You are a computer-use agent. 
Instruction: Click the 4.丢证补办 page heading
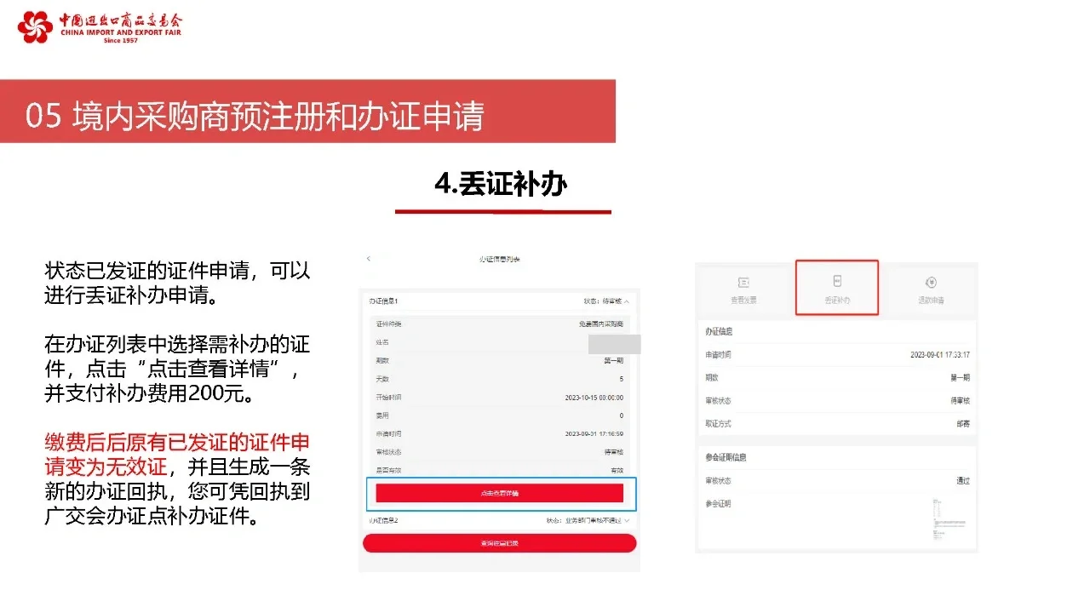pos(503,180)
